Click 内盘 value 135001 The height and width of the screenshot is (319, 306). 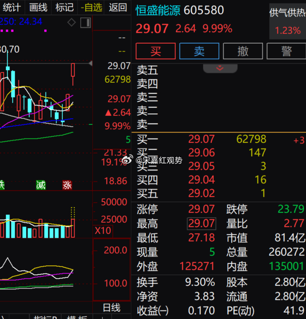pos(286,266)
